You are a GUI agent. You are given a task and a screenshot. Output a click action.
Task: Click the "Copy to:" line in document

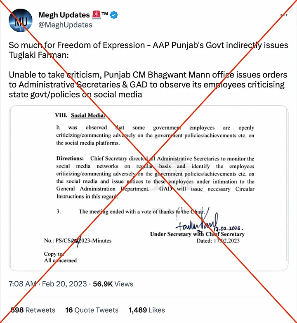(x=54, y=254)
